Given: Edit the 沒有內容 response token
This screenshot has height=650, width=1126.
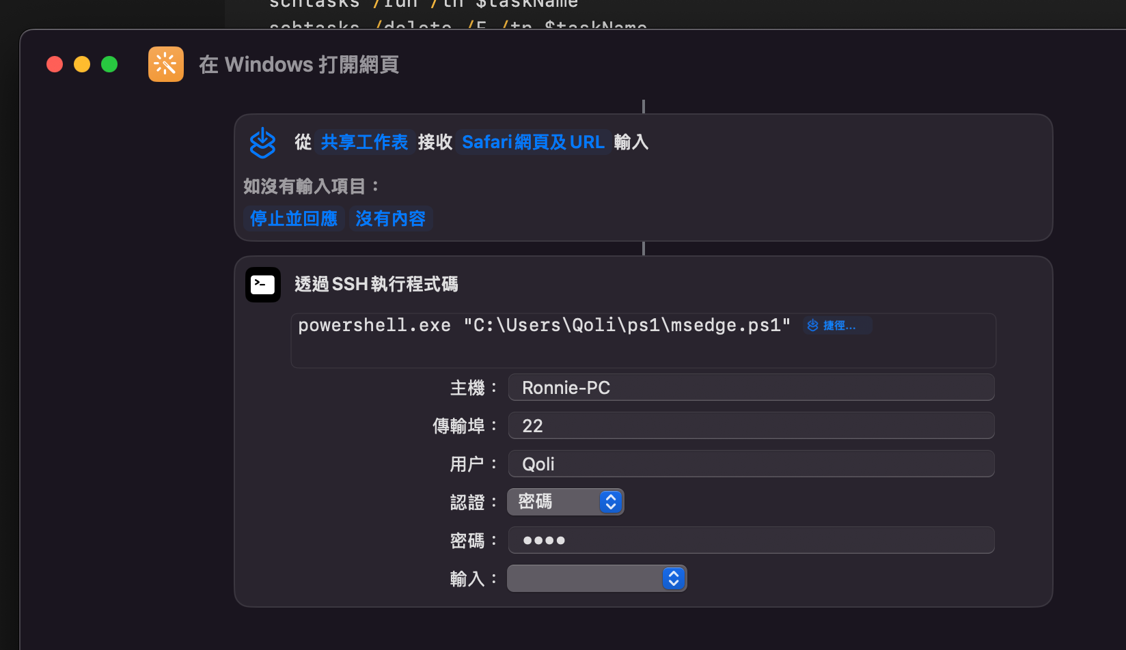Looking at the screenshot, I should pyautogui.click(x=391, y=218).
